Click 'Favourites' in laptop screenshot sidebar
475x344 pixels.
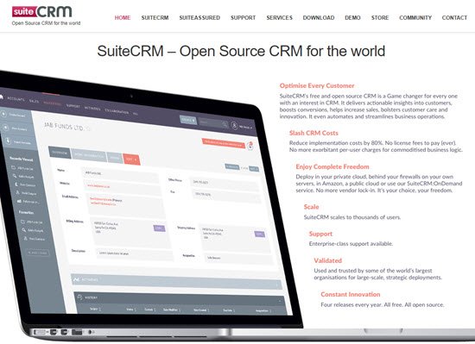tap(27, 212)
